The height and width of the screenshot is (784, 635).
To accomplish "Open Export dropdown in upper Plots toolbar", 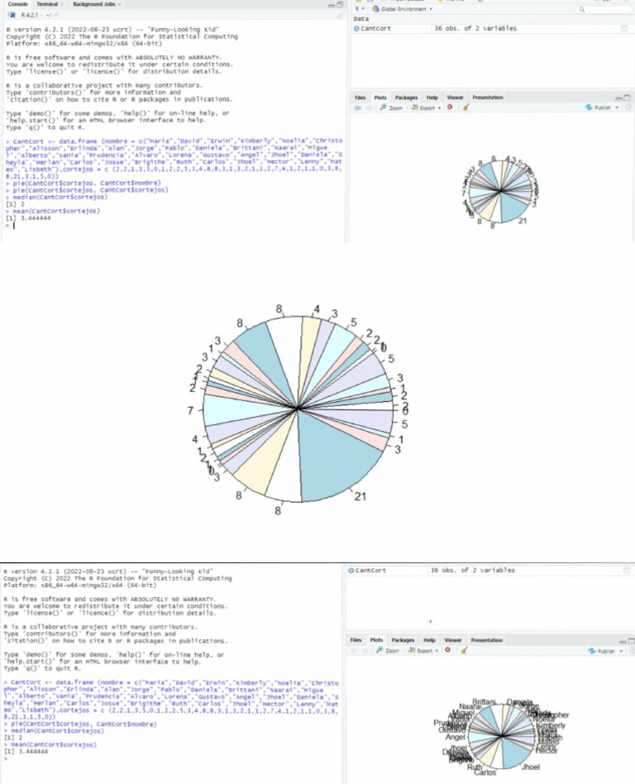I will tap(426, 108).
